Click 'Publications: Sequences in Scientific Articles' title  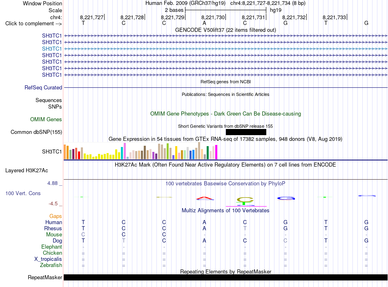225,94
